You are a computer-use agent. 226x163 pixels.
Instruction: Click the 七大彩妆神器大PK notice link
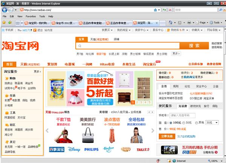click(201, 93)
